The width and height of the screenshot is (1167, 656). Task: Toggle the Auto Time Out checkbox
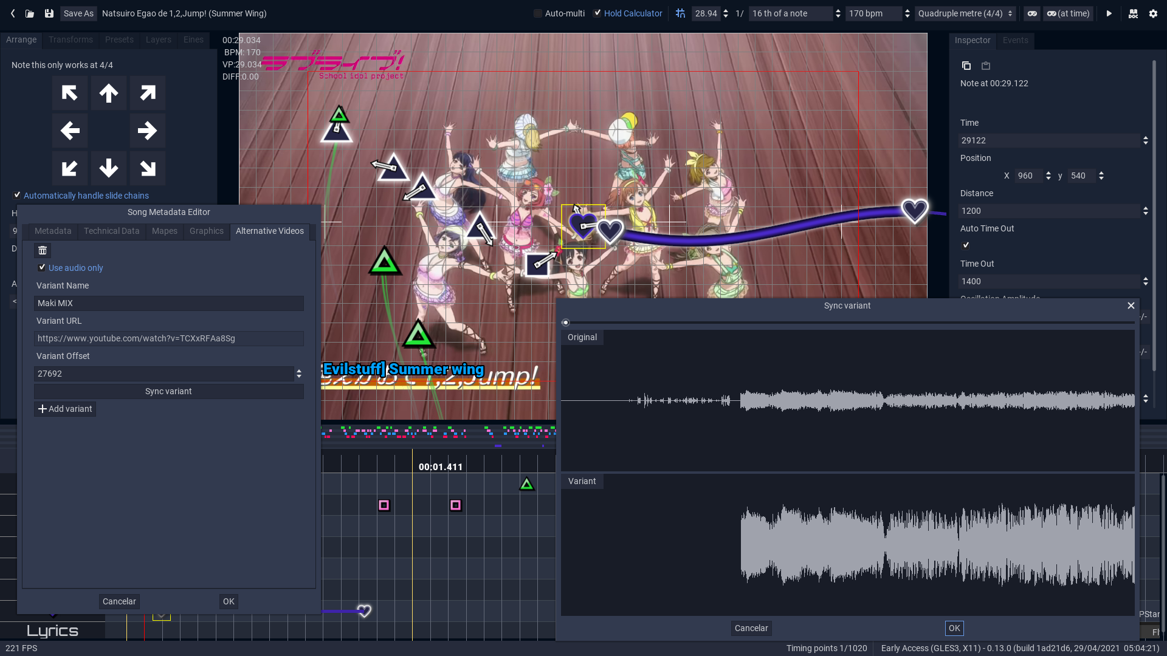966,245
